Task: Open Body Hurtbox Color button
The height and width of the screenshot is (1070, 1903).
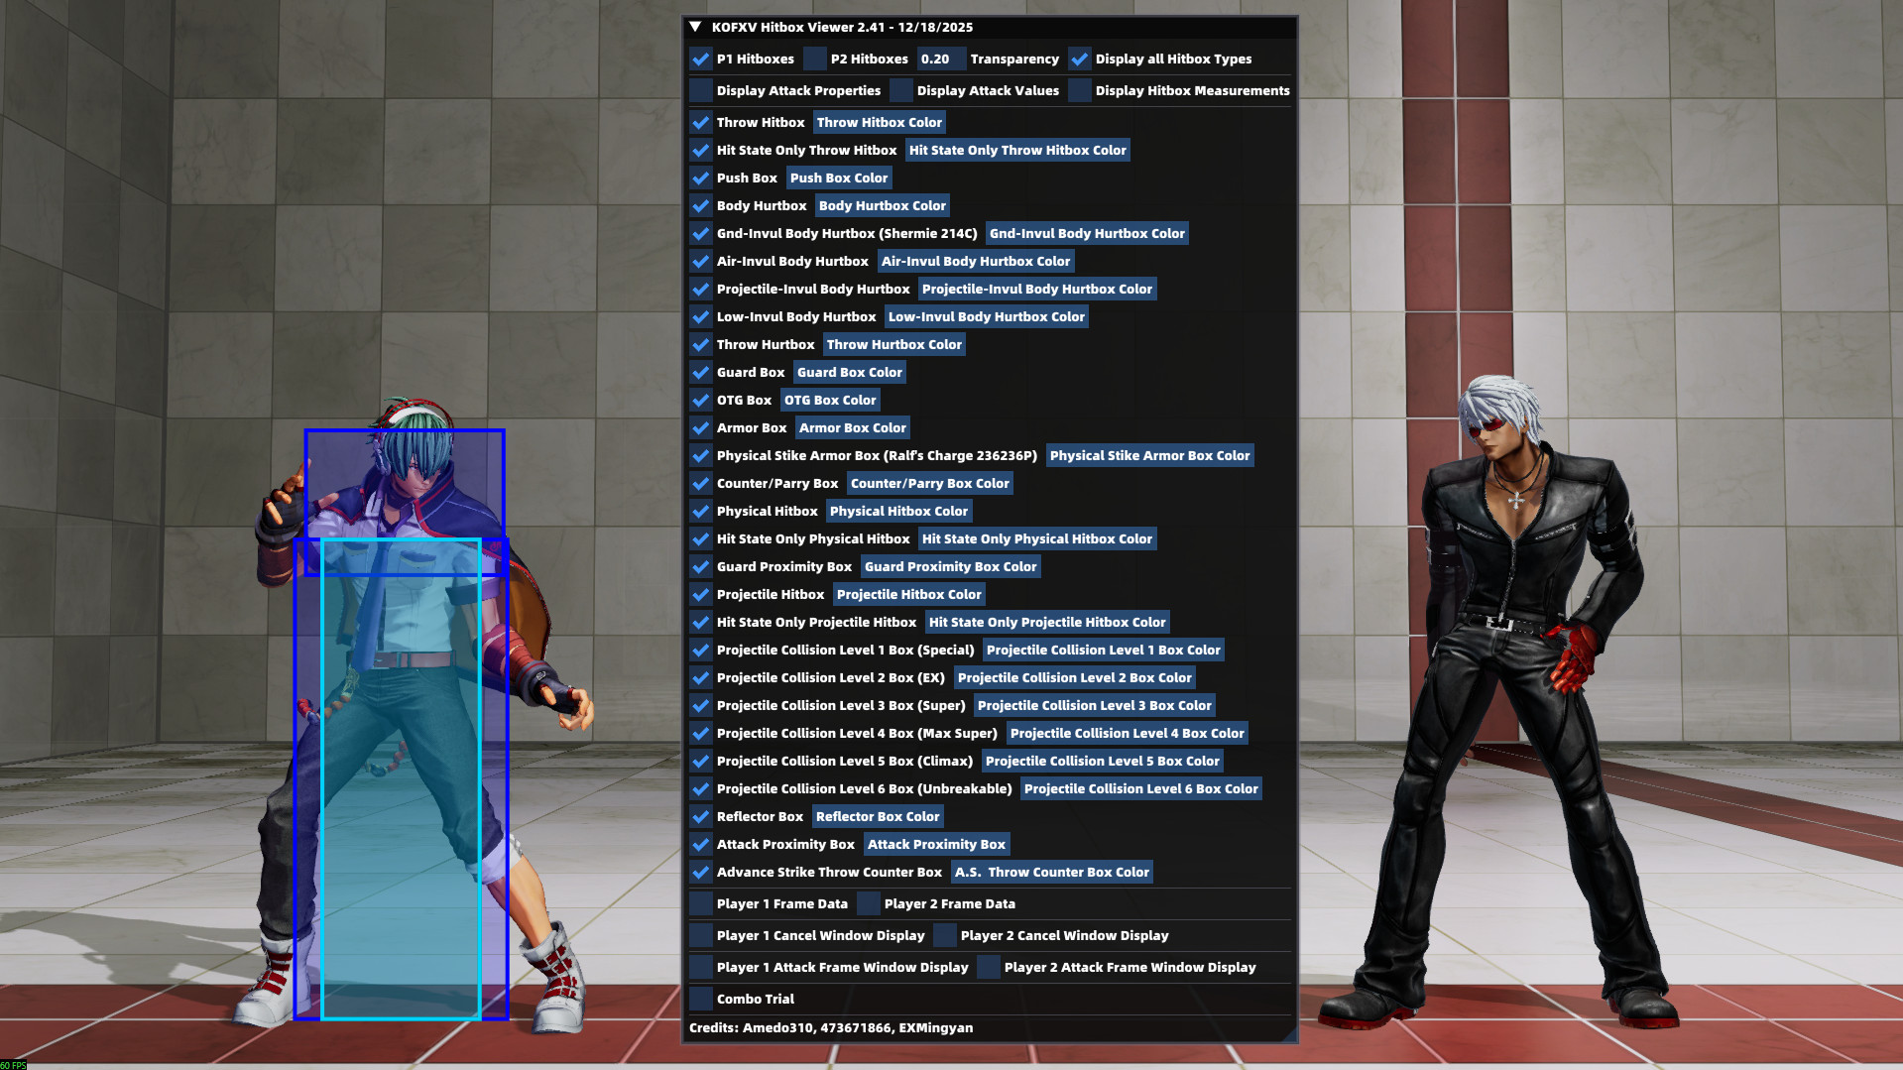Action: tap(883, 205)
